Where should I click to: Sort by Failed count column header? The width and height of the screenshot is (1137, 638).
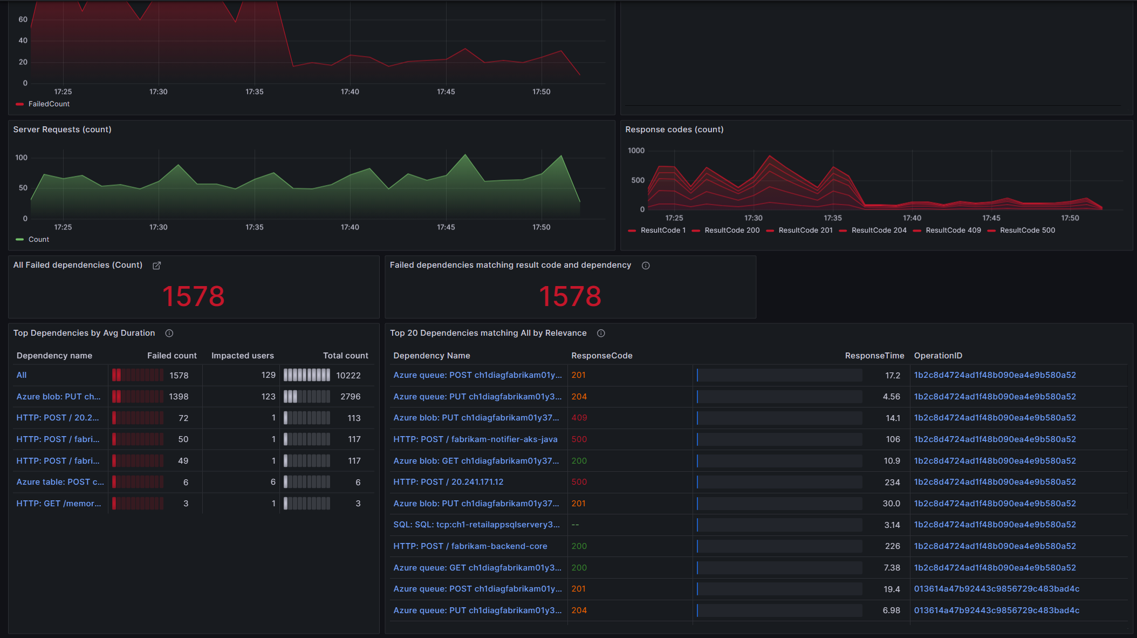(x=172, y=356)
